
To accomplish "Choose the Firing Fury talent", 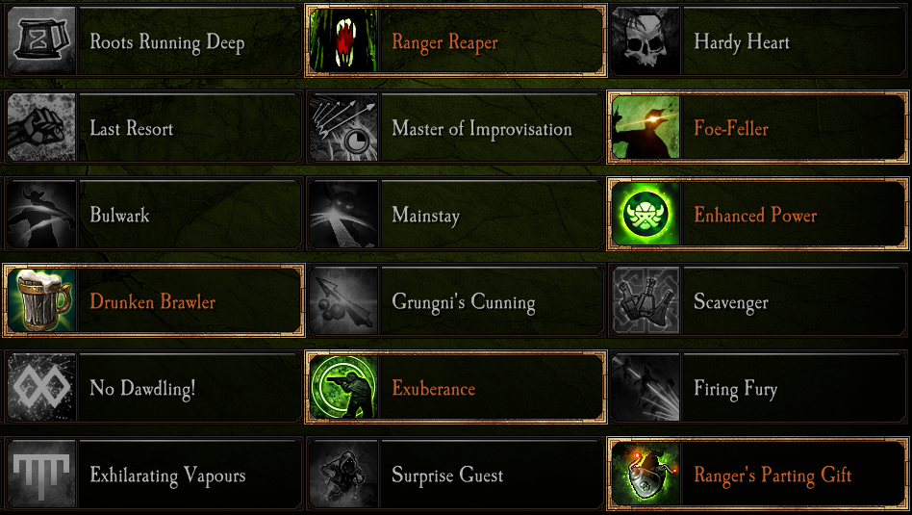I will pyautogui.click(x=758, y=387).
